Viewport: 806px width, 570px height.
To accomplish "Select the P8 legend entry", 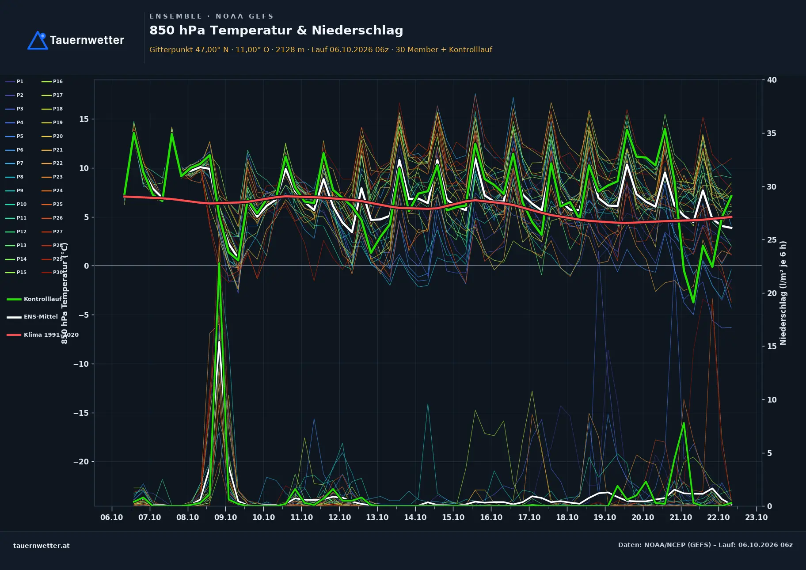I will tap(15, 177).
